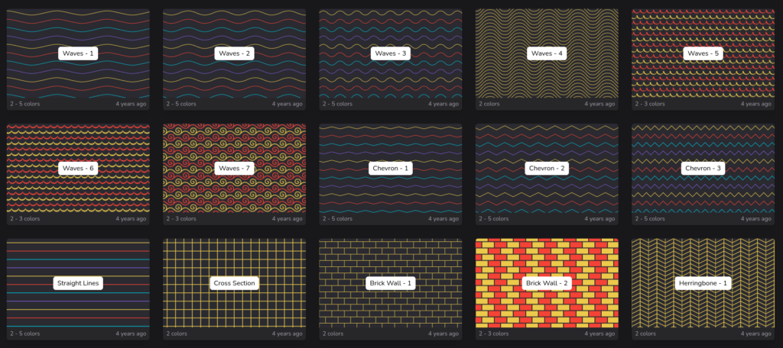
Task: Click "2 colors" text under Waves - 4
Action: point(490,104)
